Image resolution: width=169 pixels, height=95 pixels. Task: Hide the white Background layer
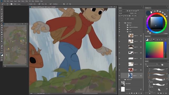[x=119, y=89]
